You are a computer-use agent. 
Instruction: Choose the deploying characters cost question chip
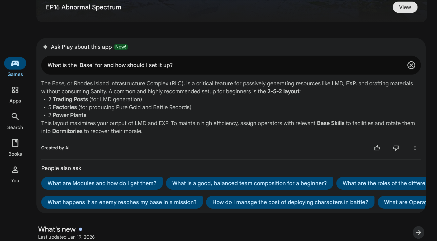(290, 202)
